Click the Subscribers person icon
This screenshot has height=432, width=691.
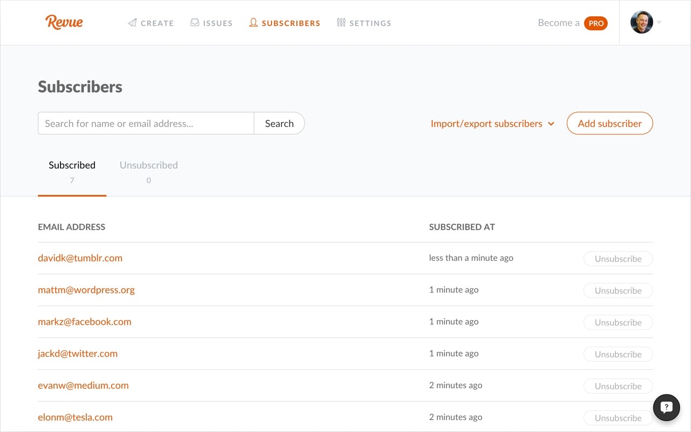point(253,23)
